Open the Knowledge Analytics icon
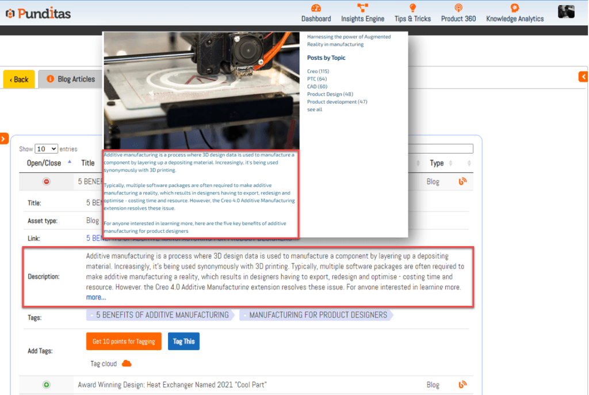 [514, 8]
